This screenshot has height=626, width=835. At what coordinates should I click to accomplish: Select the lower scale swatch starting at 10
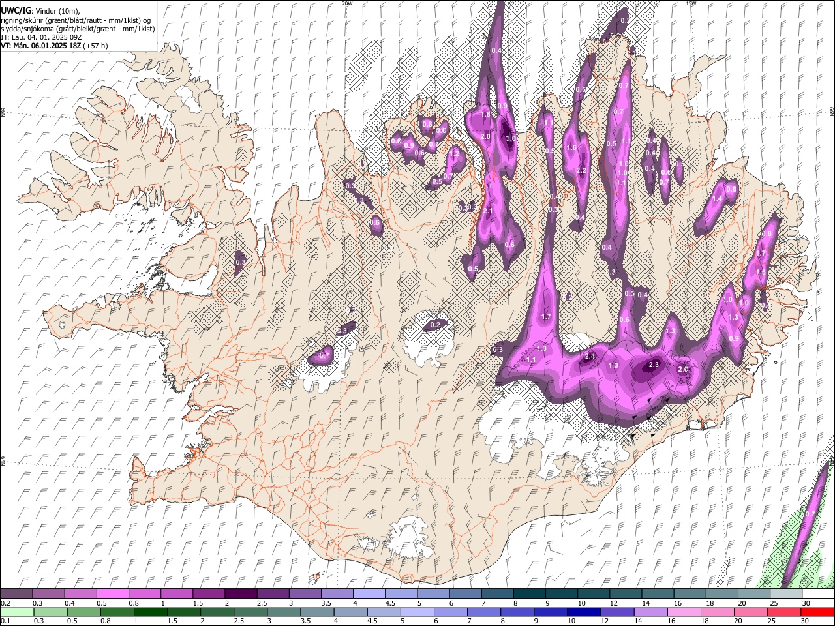[583, 612]
